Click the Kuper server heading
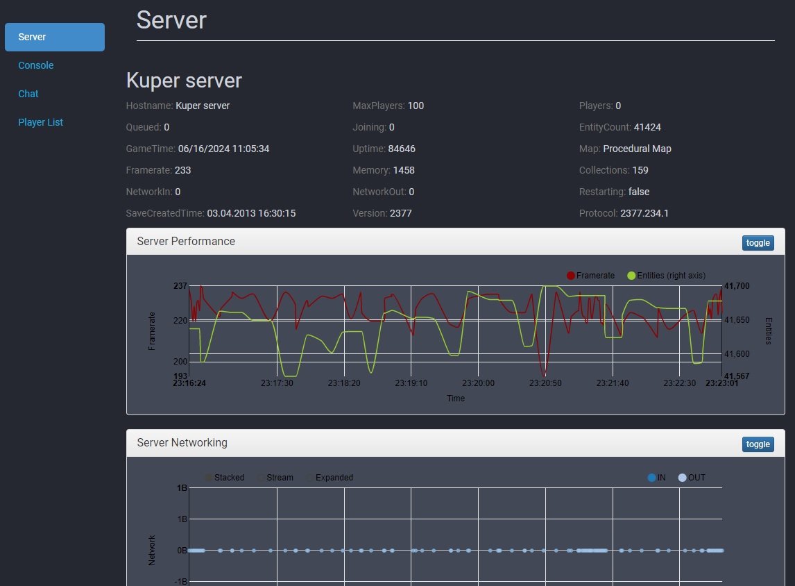Image resolution: width=795 pixels, height=586 pixels. [184, 81]
